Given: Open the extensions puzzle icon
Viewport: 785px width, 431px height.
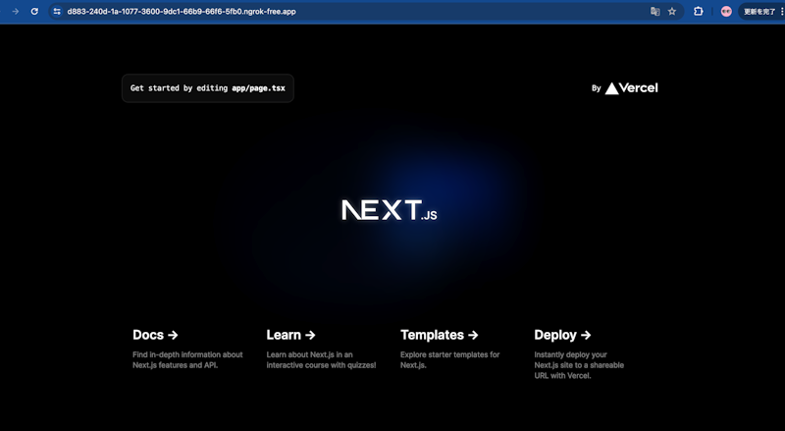Looking at the screenshot, I should [698, 11].
